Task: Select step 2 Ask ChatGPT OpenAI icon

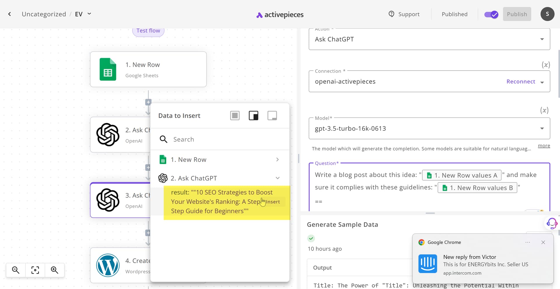Action: click(108, 134)
